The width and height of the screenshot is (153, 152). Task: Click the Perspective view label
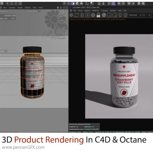tap(4, 11)
